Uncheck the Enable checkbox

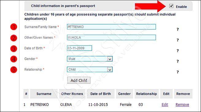tap(171, 6)
